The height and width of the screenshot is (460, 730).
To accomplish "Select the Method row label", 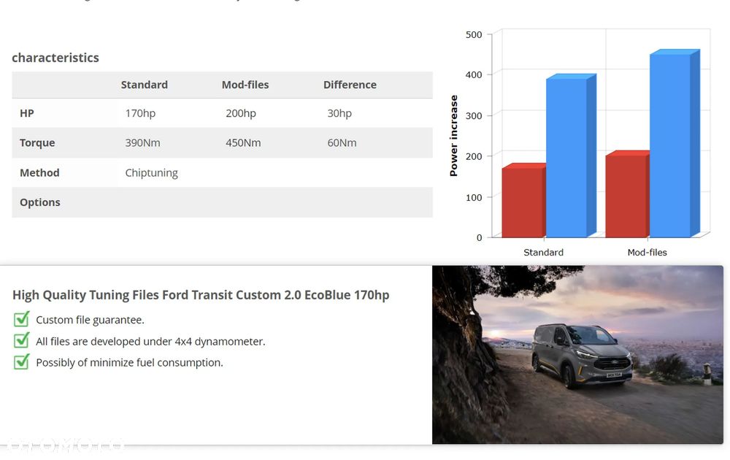I will [x=39, y=173].
